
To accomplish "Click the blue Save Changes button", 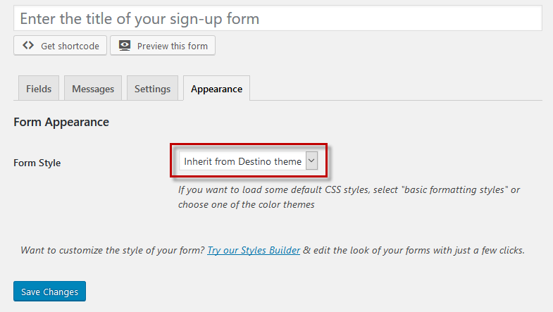I will click(x=50, y=291).
